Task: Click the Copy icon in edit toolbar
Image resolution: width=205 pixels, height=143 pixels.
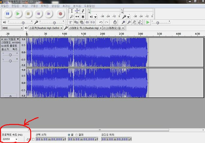Action: pos(76,22)
